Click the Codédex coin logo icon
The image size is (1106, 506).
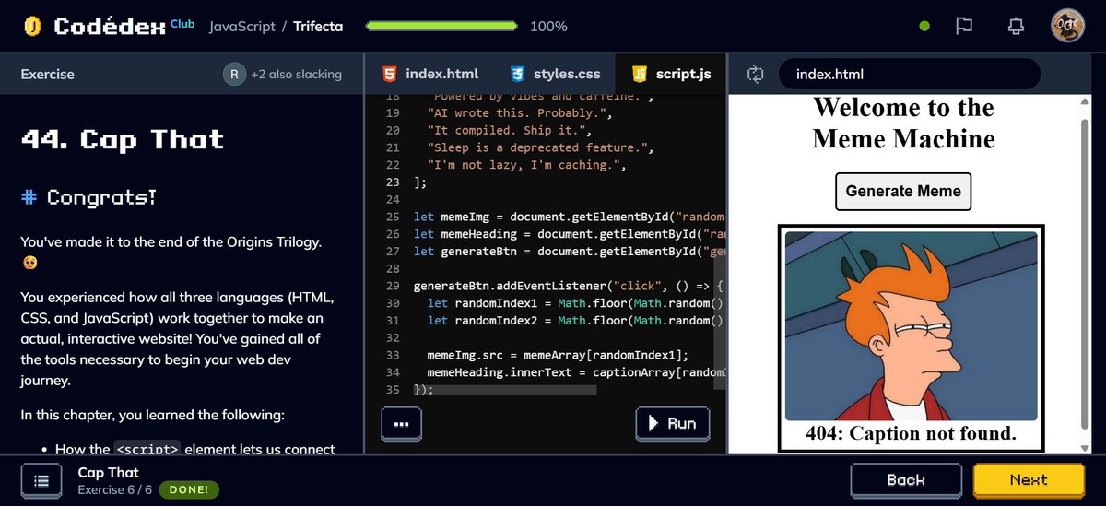point(32,27)
